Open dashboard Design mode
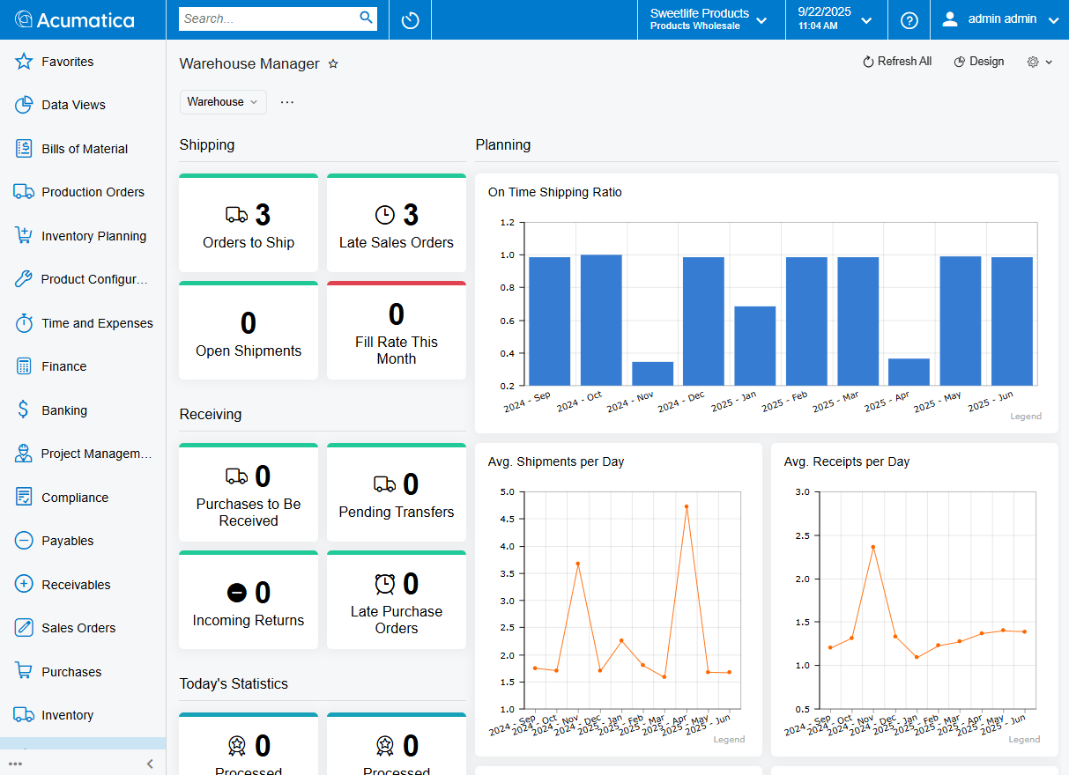This screenshot has width=1069, height=775. pos(978,62)
